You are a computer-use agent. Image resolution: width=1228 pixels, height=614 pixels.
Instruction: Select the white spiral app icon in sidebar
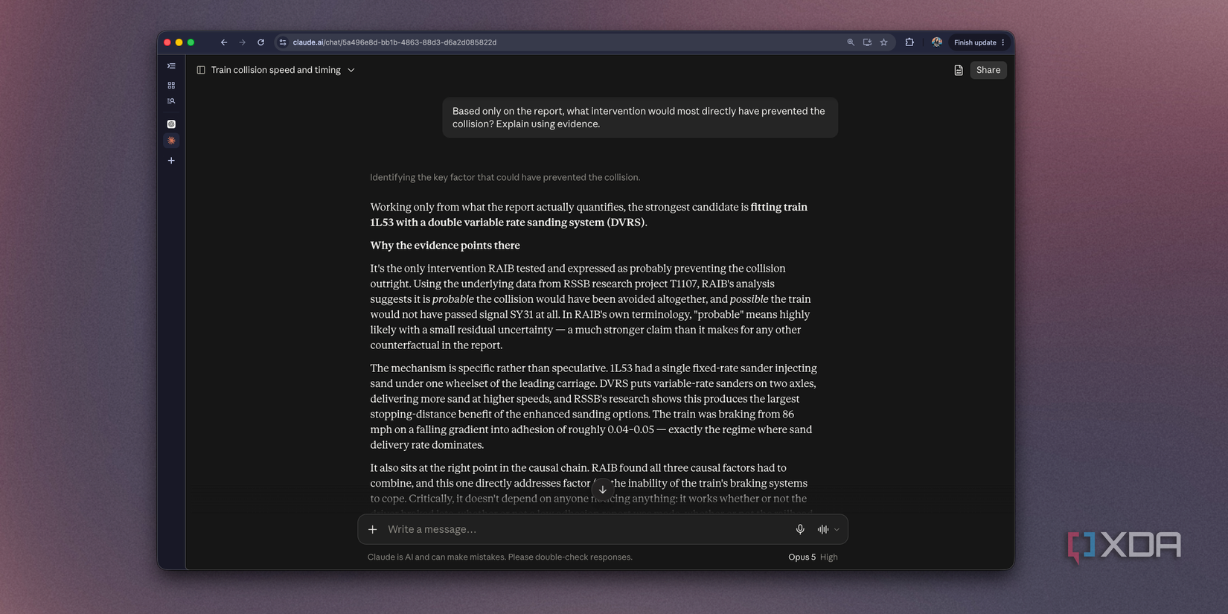click(171, 124)
